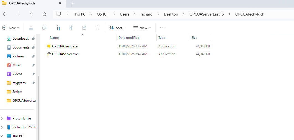Image resolution: width=294 pixels, height=140 pixels.
Task: Click the Copy icon in toolbar
Action: point(44,28)
